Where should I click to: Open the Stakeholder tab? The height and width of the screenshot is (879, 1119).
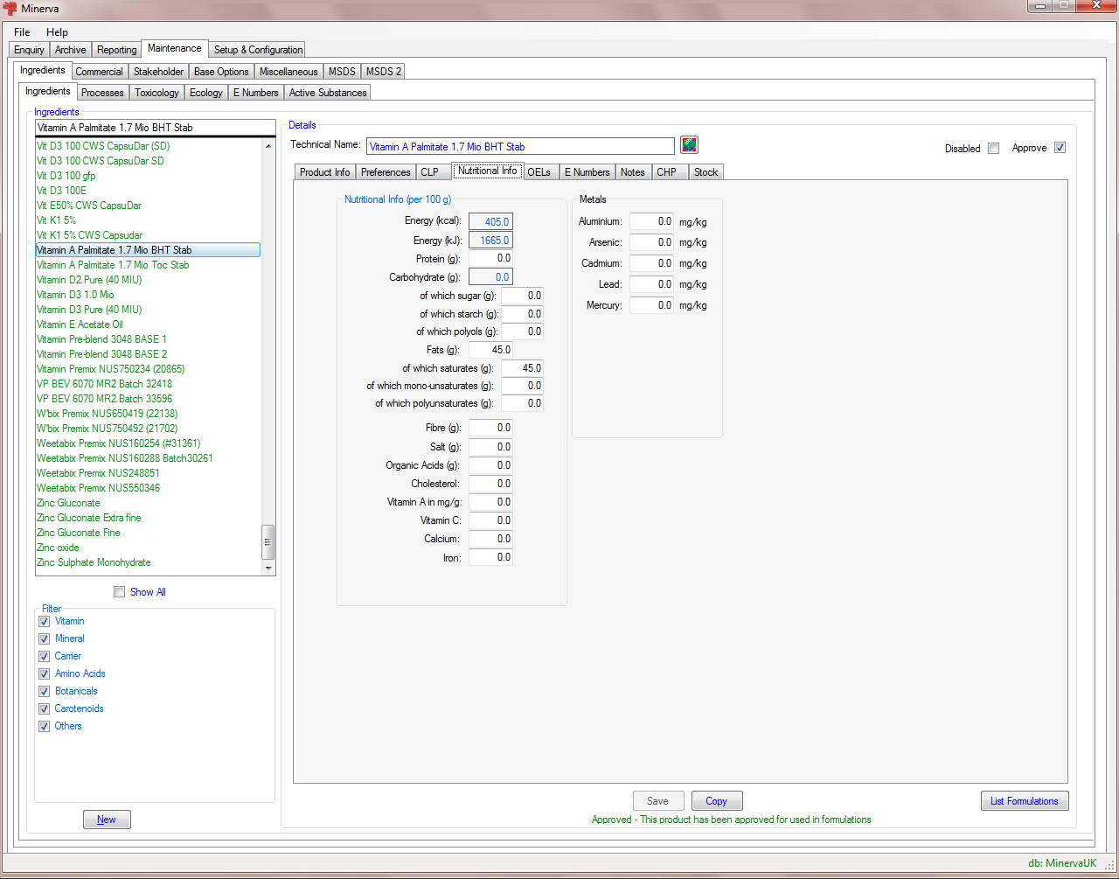coord(158,72)
